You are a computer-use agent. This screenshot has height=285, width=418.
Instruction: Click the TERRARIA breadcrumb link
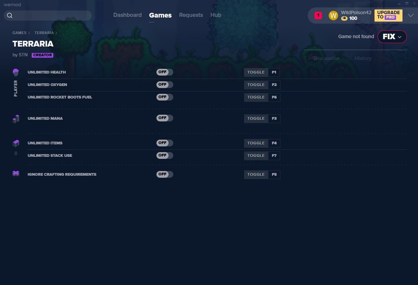[44, 33]
